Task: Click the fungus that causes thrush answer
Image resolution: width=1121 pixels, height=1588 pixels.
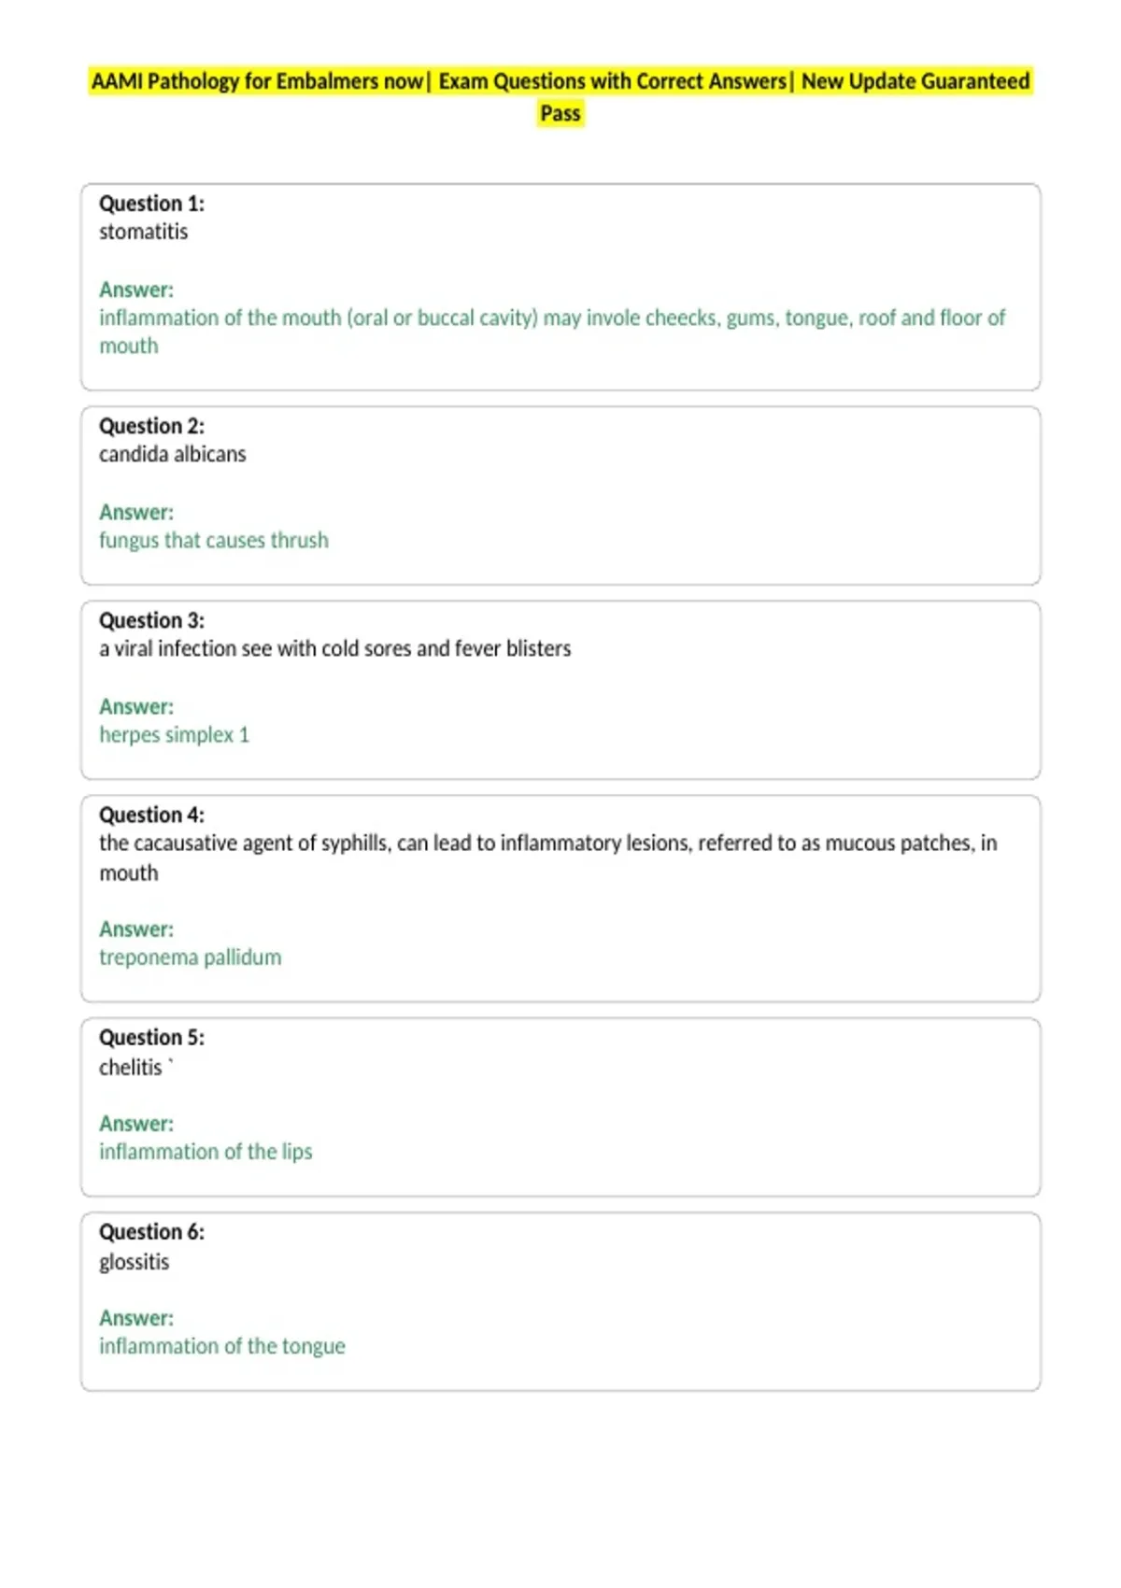Action: [214, 540]
